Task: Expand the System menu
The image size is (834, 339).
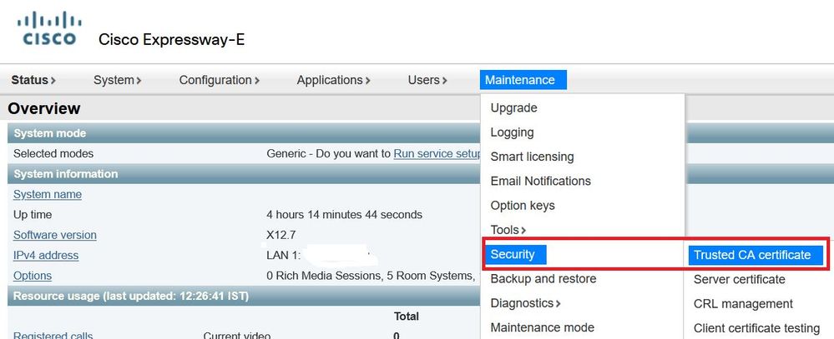Action: pyautogui.click(x=118, y=80)
